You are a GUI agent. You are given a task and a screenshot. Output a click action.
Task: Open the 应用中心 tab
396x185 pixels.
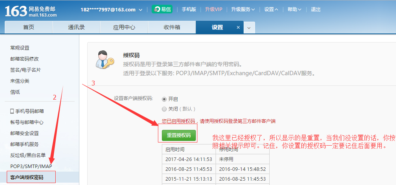(x=124, y=28)
